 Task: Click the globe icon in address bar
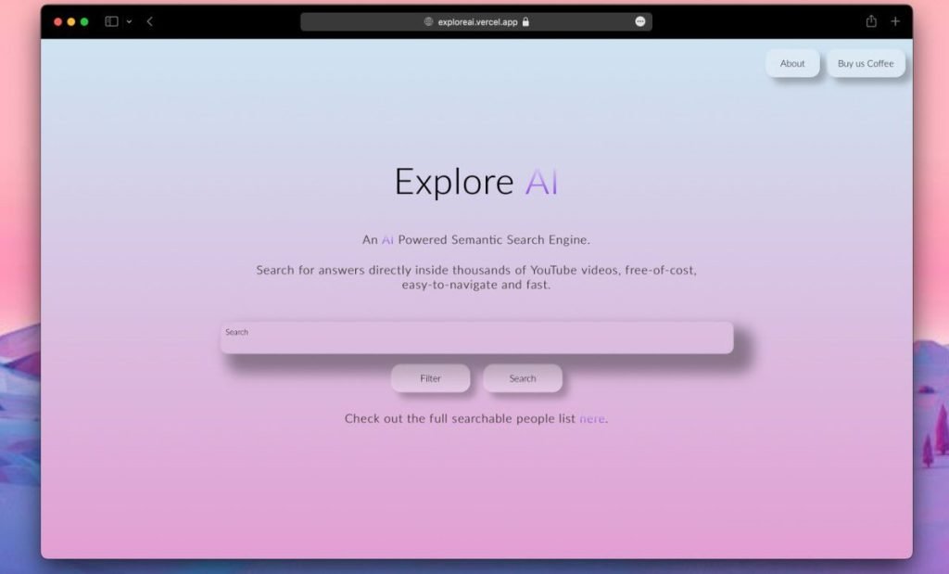[428, 21]
